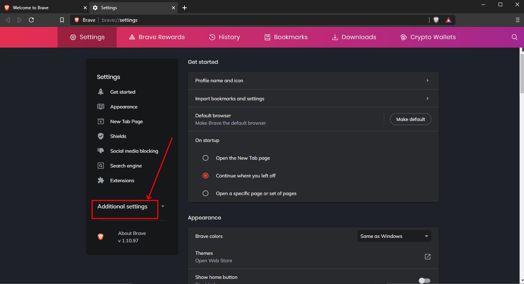Image resolution: width=524 pixels, height=284 pixels.
Task: Open About Brave version link
Action: [132, 237]
